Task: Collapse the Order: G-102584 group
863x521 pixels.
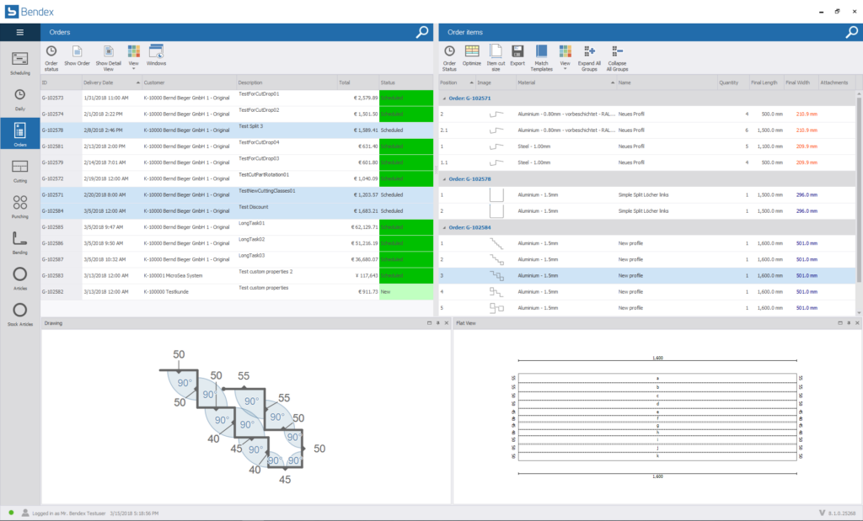Action: [443, 227]
